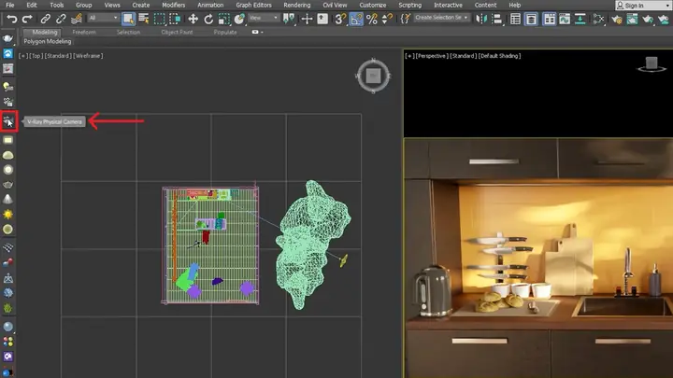The width and height of the screenshot is (673, 378).
Task: Activate the Select and Move tool
Action: point(193,19)
